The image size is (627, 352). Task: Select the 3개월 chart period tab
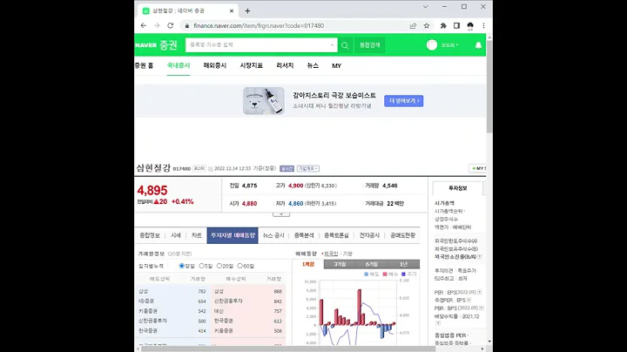click(340, 264)
